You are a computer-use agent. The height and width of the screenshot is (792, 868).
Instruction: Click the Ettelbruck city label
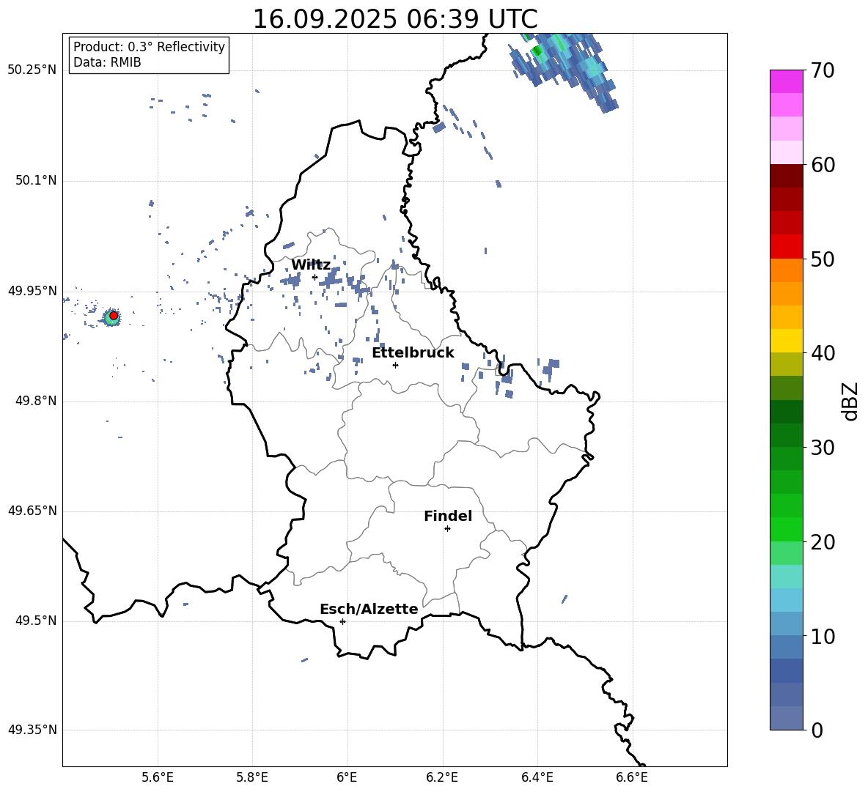click(x=413, y=352)
